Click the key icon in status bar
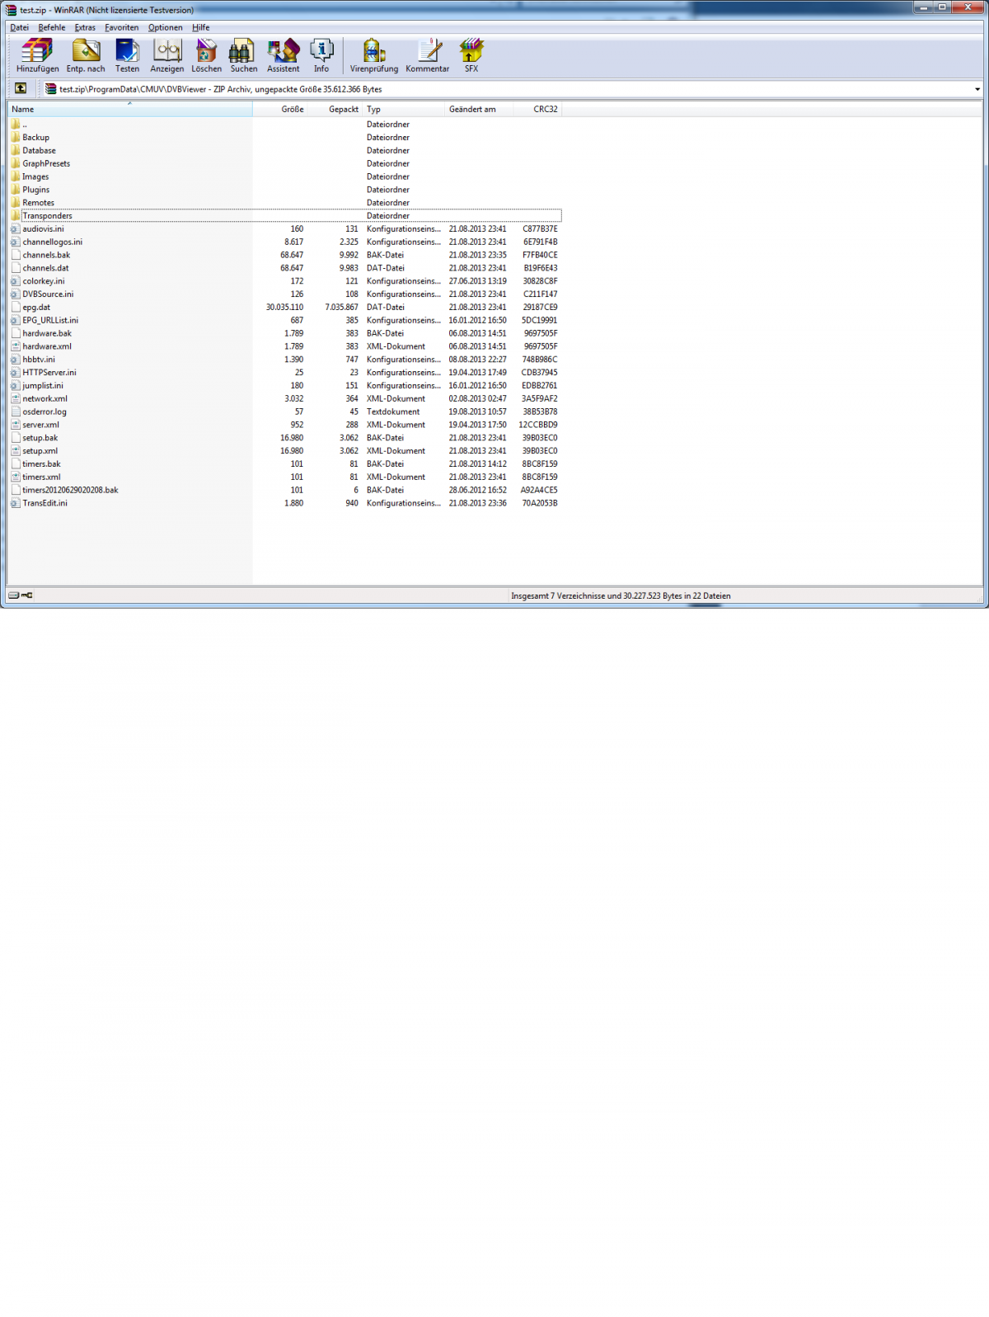Screen dimensions: 989x1317 click(27, 595)
